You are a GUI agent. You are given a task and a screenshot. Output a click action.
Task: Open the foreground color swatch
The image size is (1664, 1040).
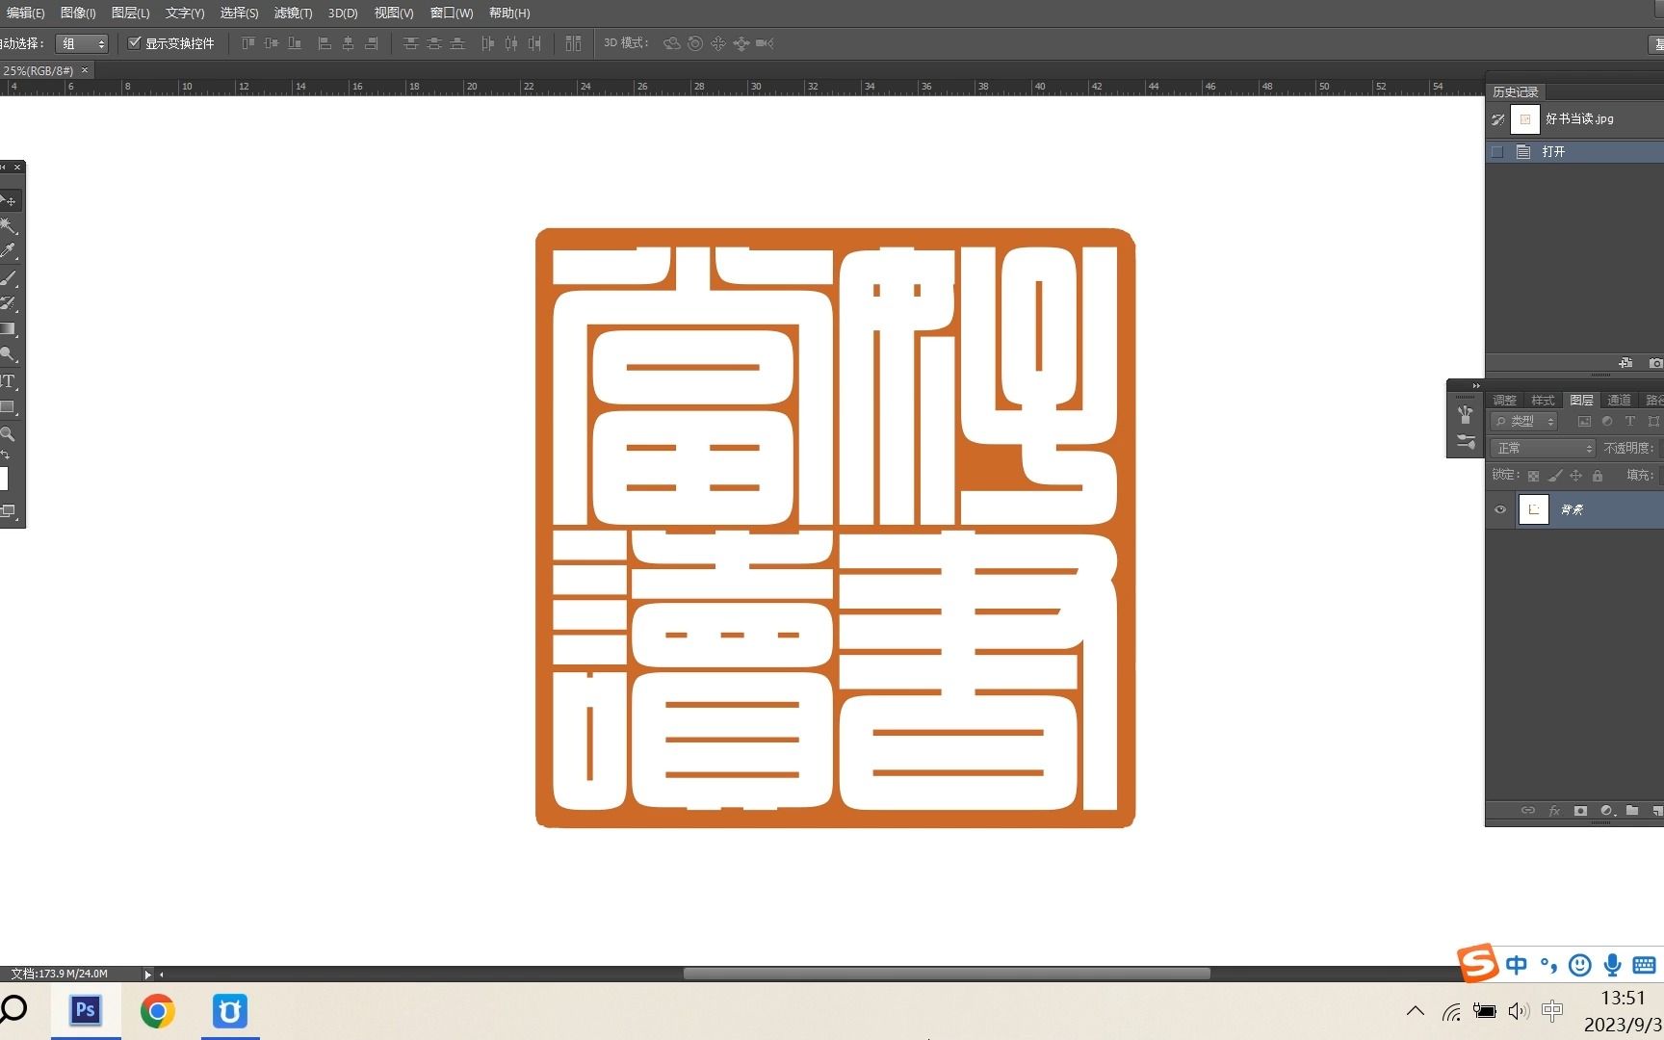pyautogui.click(x=4, y=479)
